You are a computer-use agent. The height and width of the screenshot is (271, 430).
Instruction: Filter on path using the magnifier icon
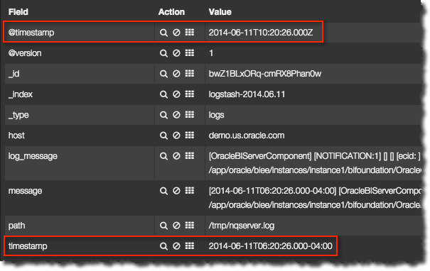pos(163,226)
